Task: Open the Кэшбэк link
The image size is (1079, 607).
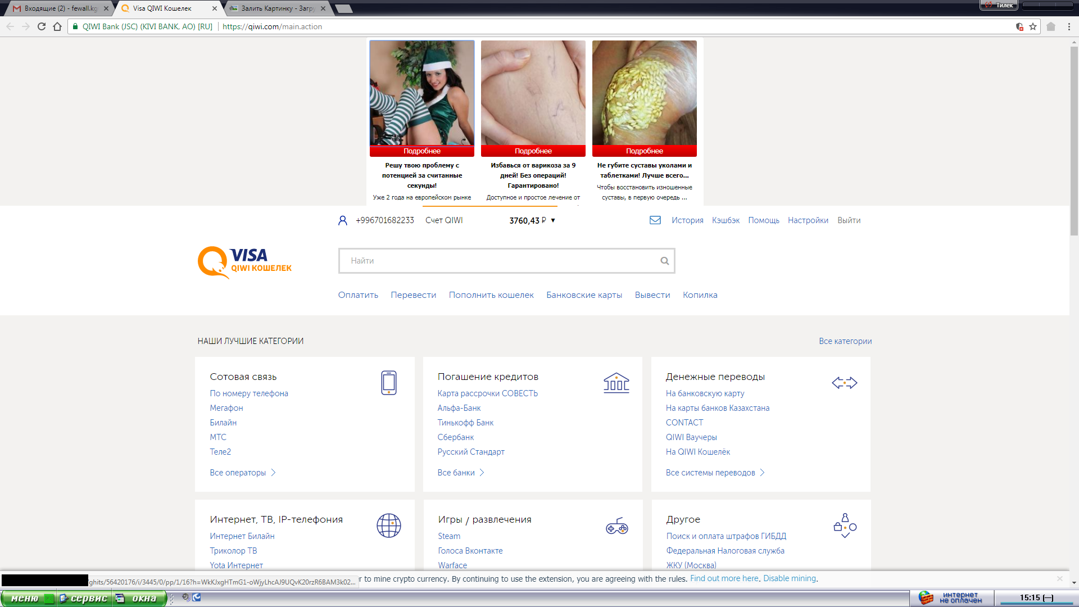Action: (x=726, y=220)
